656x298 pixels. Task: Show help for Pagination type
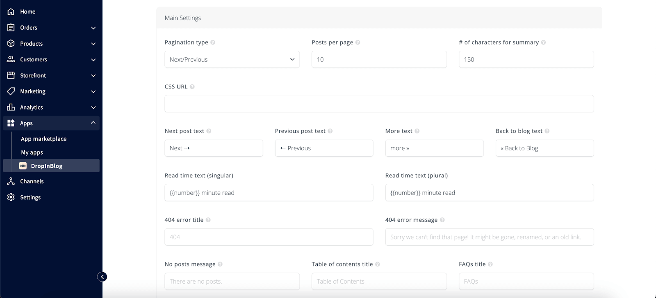coord(213,43)
